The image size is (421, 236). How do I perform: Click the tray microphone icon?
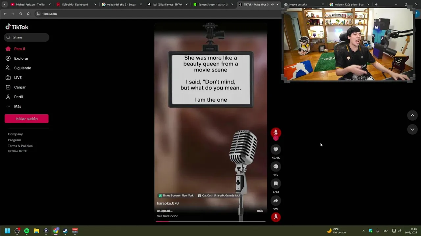pos(378,231)
